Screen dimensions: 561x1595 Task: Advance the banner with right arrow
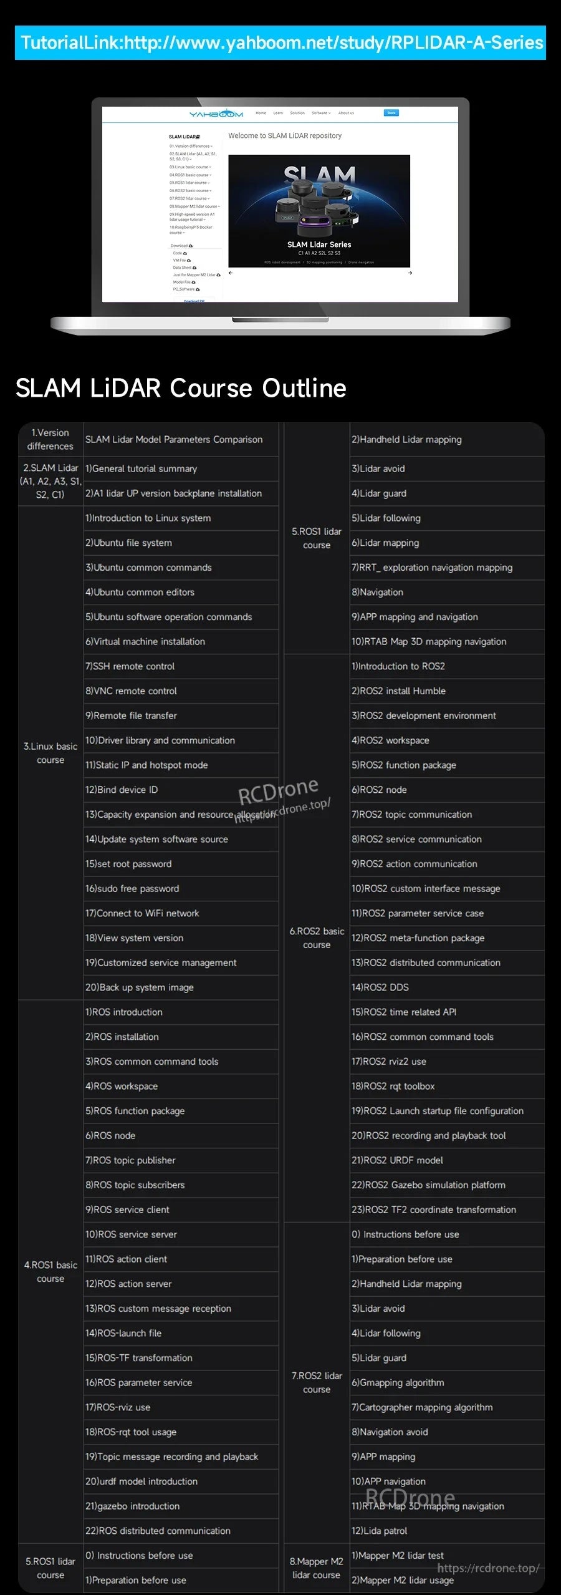tap(410, 273)
